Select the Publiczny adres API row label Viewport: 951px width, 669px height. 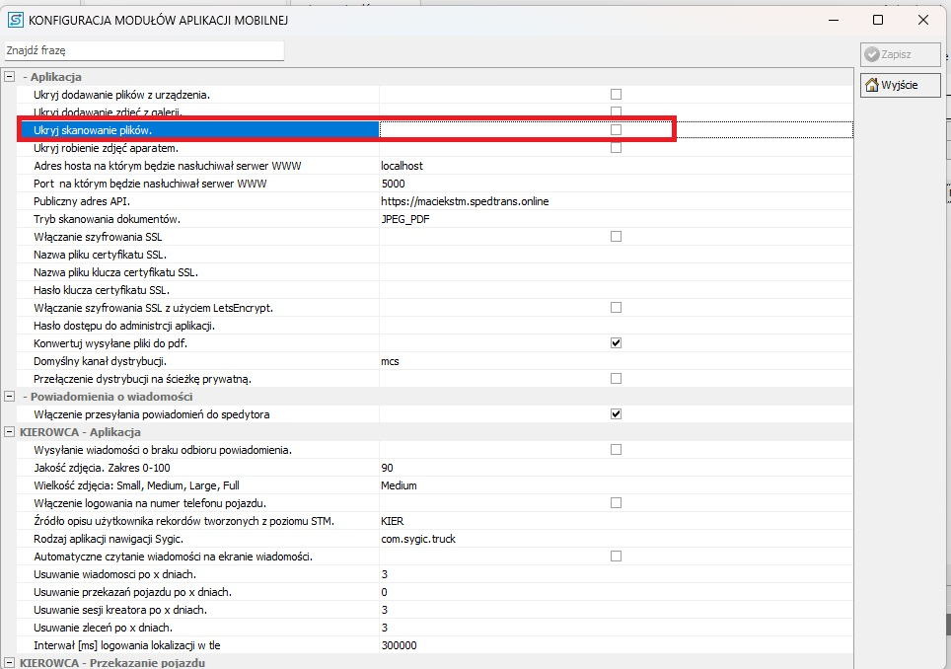tap(82, 201)
